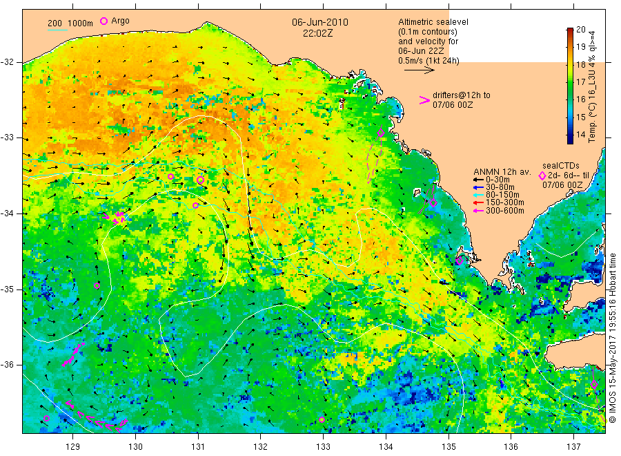Click the magenta drifters legend arrowhead
Screen dimensions: 621x456
424,100
